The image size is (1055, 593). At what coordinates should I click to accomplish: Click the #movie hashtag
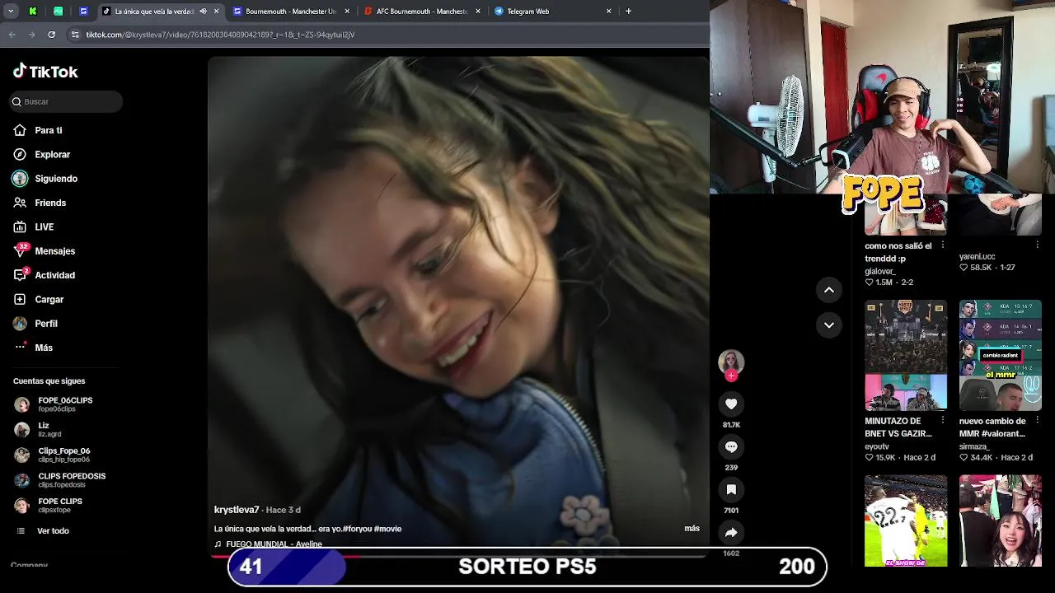(x=388, y=529)
